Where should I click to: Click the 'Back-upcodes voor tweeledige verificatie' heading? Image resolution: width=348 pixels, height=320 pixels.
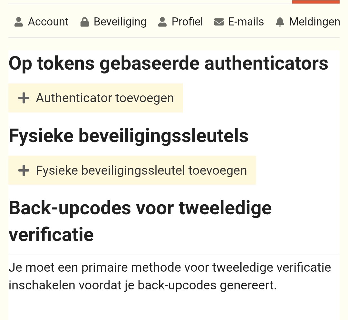tap(140, 221)
